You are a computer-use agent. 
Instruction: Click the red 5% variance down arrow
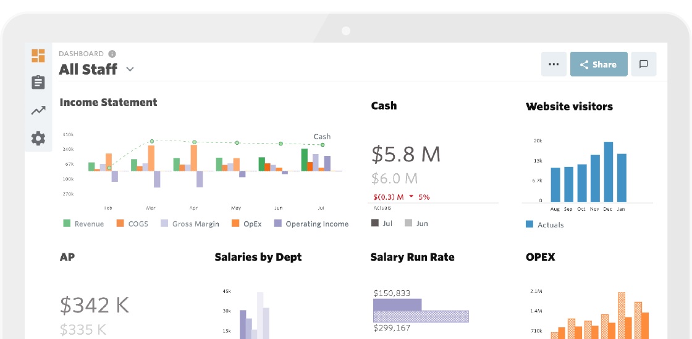[411, 197]
